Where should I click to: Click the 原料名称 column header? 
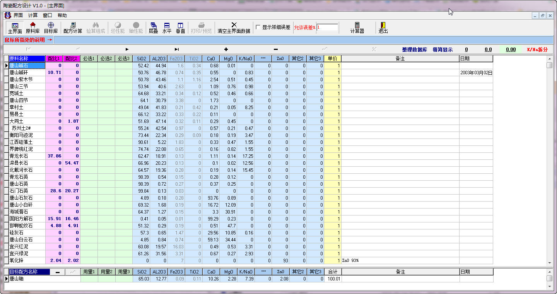27,59
